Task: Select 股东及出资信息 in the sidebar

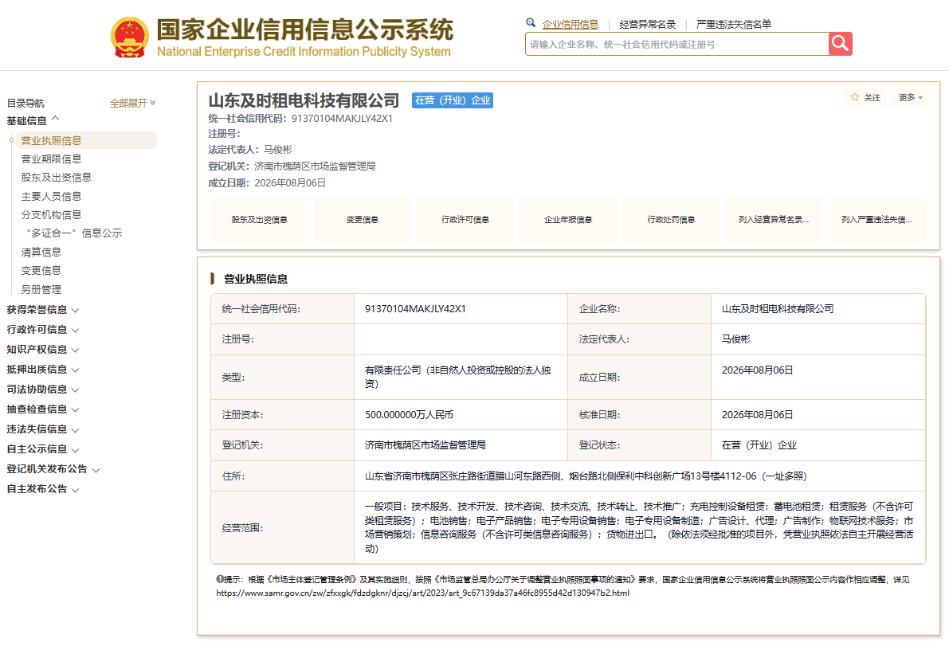Action: click(x=57, y=178)
